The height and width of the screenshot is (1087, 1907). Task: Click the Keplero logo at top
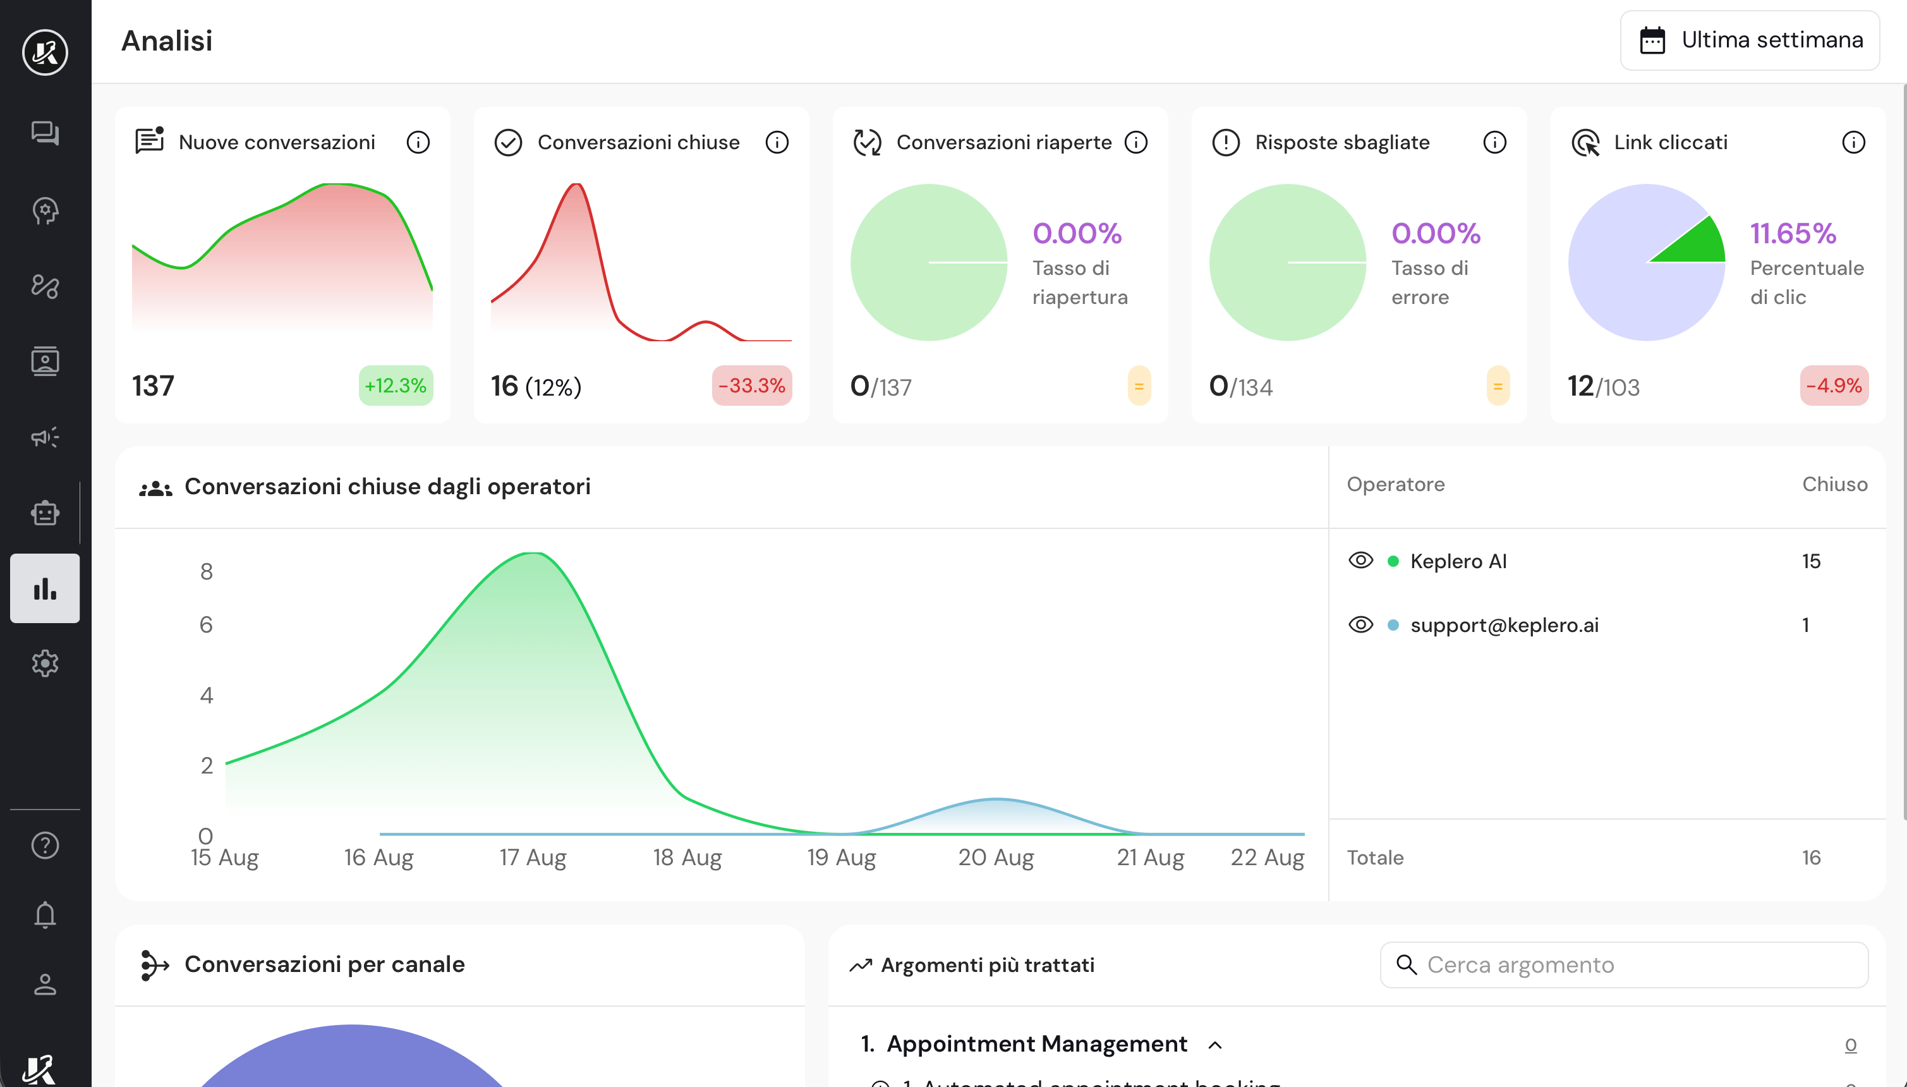coord(45,52)
